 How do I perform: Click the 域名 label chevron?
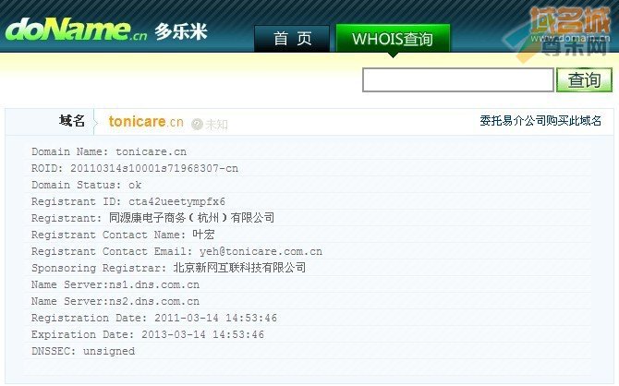95,122
